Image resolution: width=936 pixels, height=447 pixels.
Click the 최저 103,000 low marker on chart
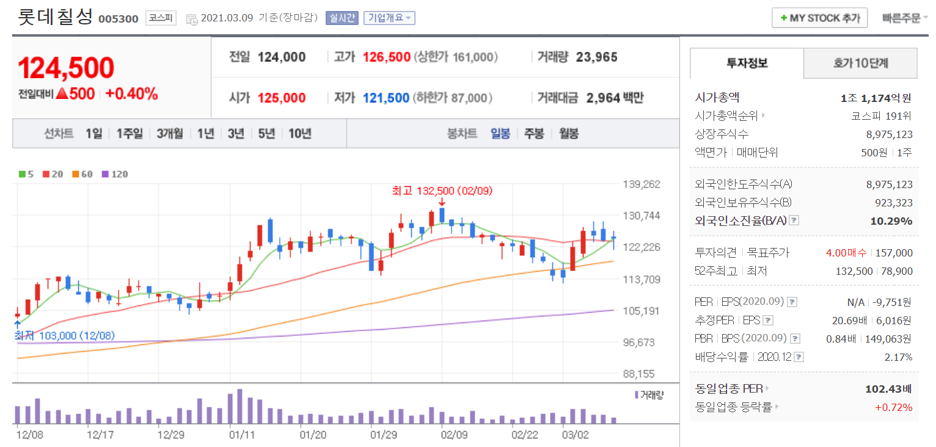(64, 336)
